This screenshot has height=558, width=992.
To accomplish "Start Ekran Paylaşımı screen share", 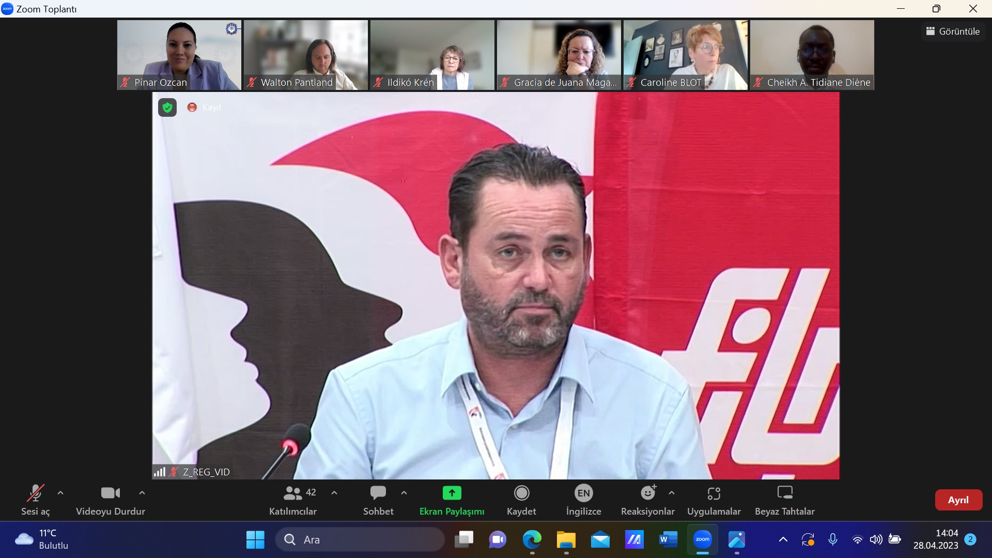I will point(452,500).
